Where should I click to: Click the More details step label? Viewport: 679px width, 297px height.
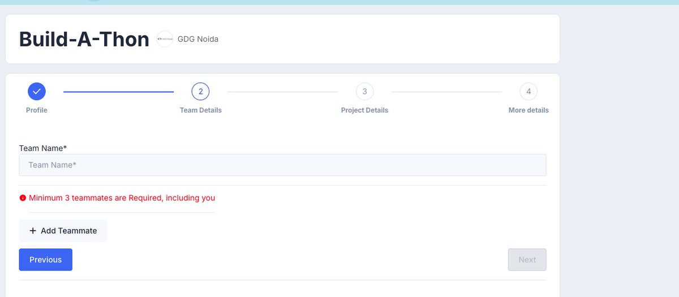pos(528,110)
